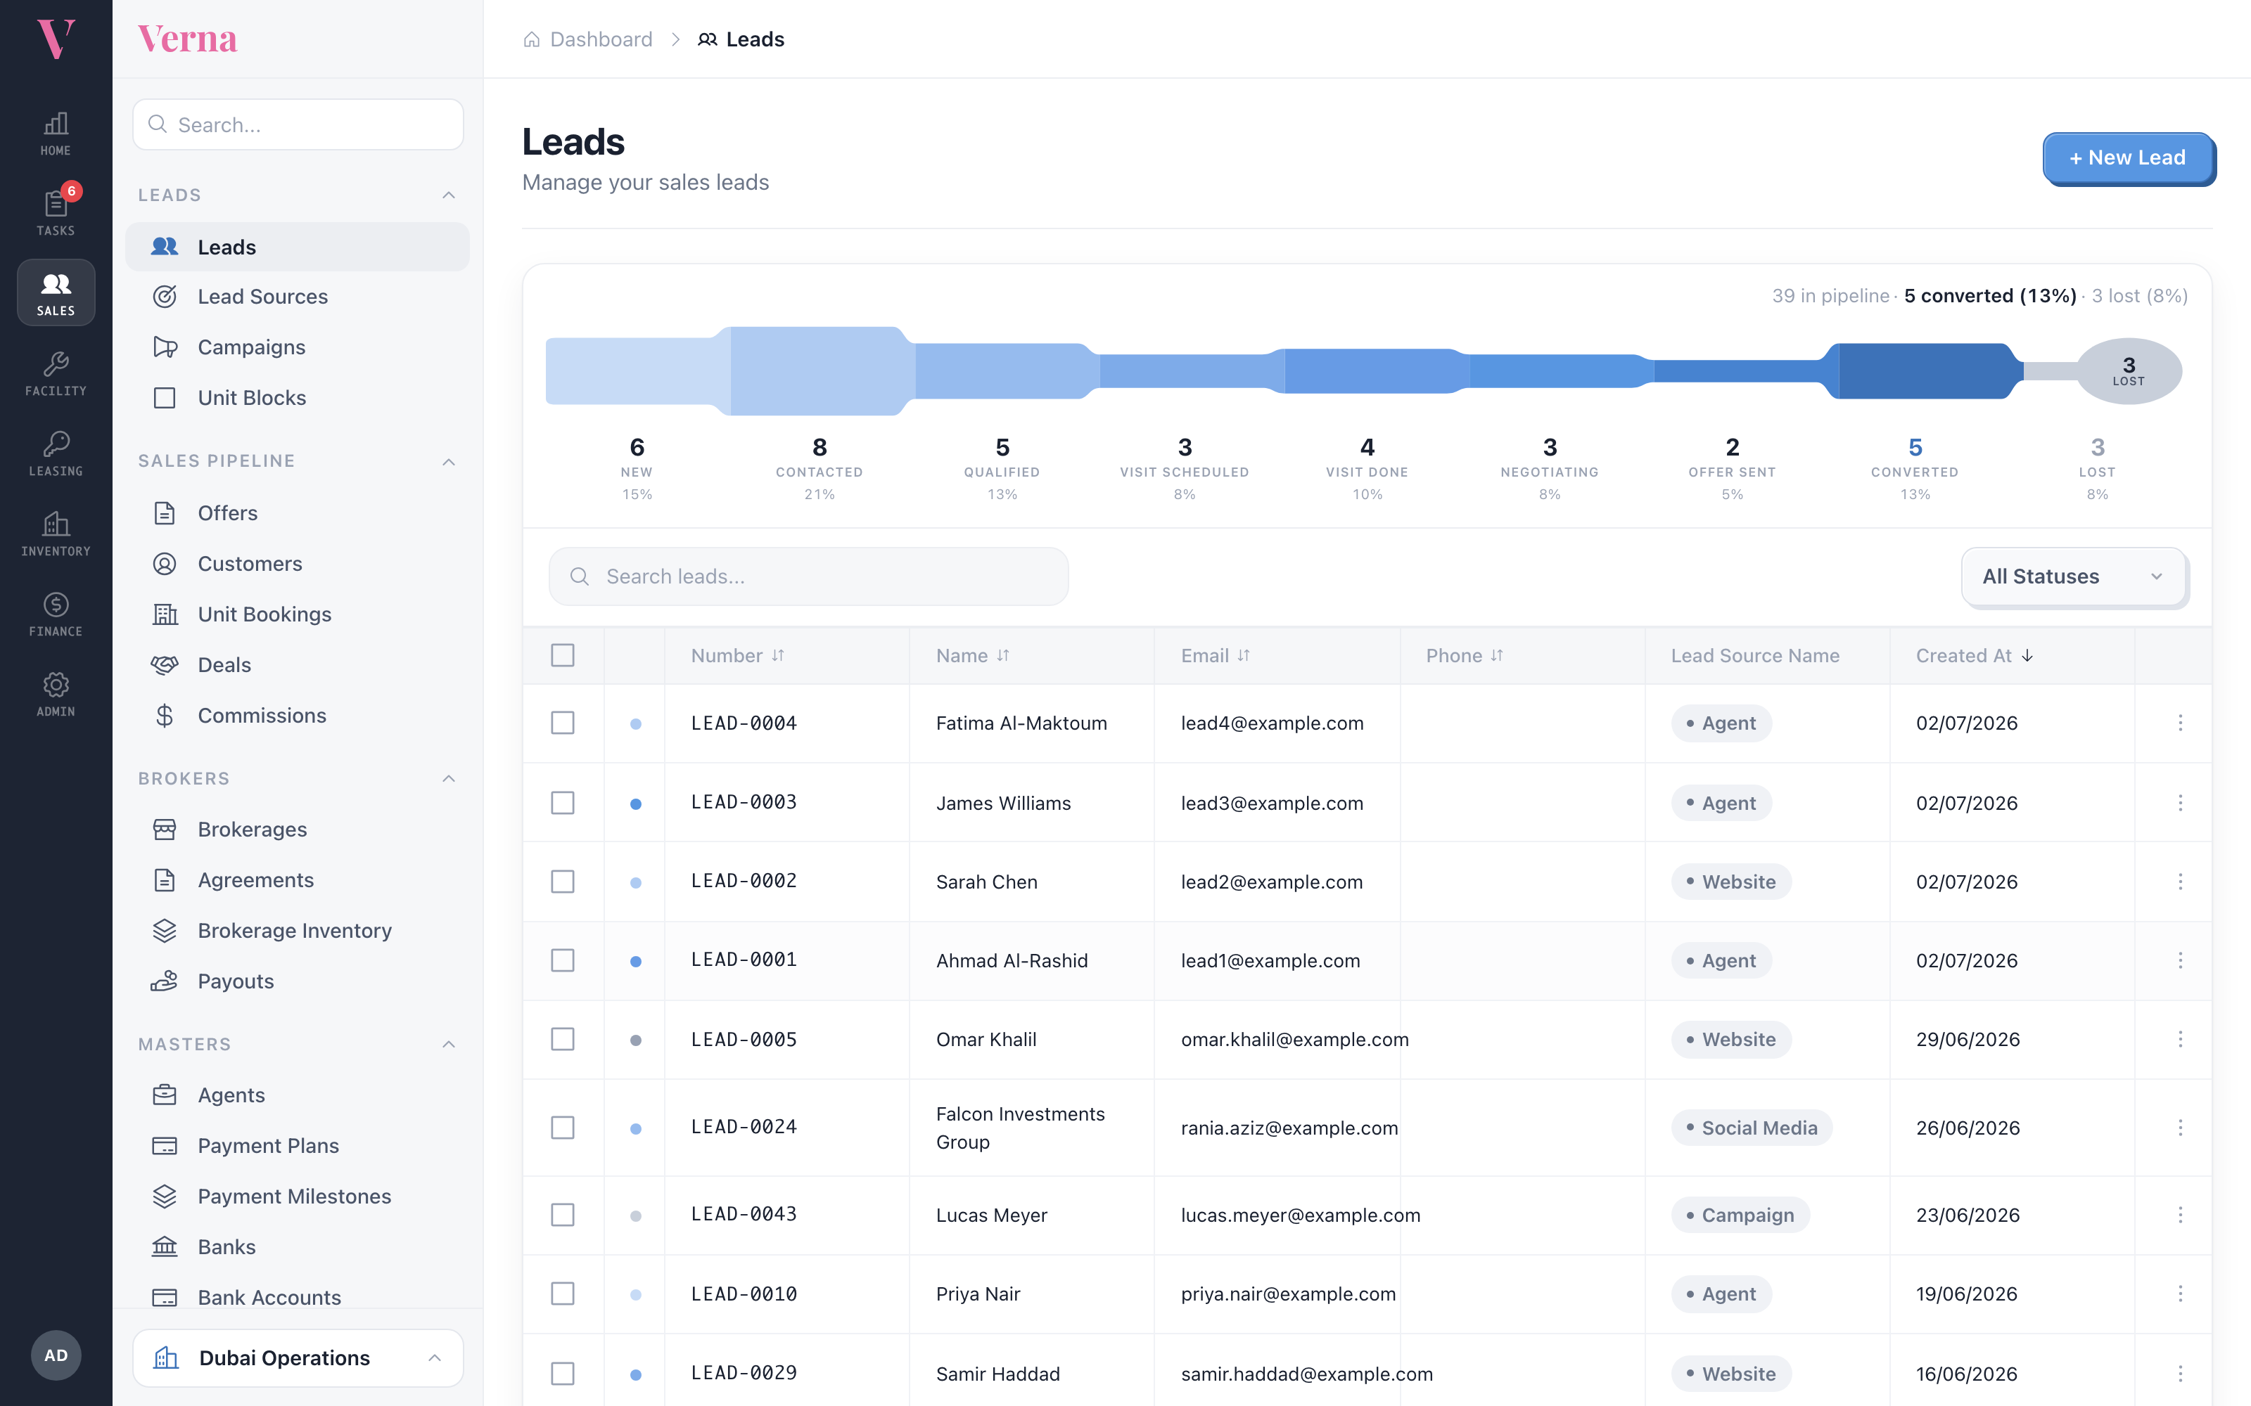This screenshot has height=1406, width=2251.
Task: Open the Bank Accounts sidebar item
Action: coord(298,1297)
